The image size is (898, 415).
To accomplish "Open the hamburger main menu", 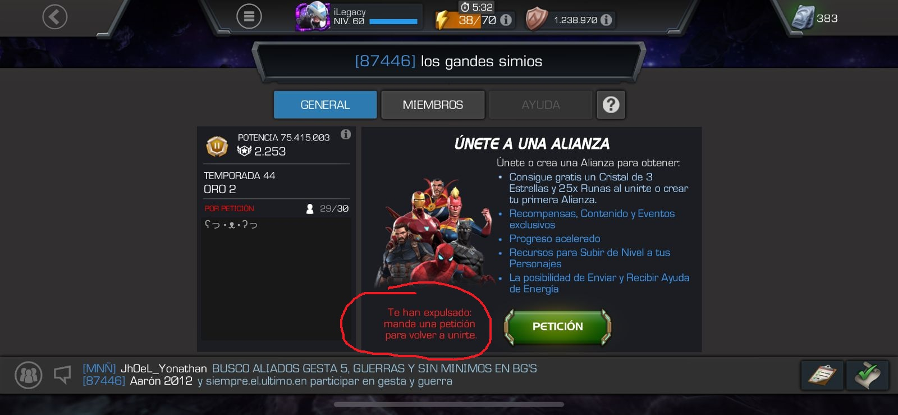I will click(249, 17).
